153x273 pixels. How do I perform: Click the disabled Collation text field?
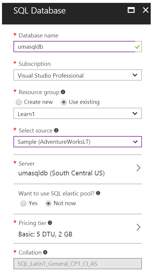tap(78, 263)
